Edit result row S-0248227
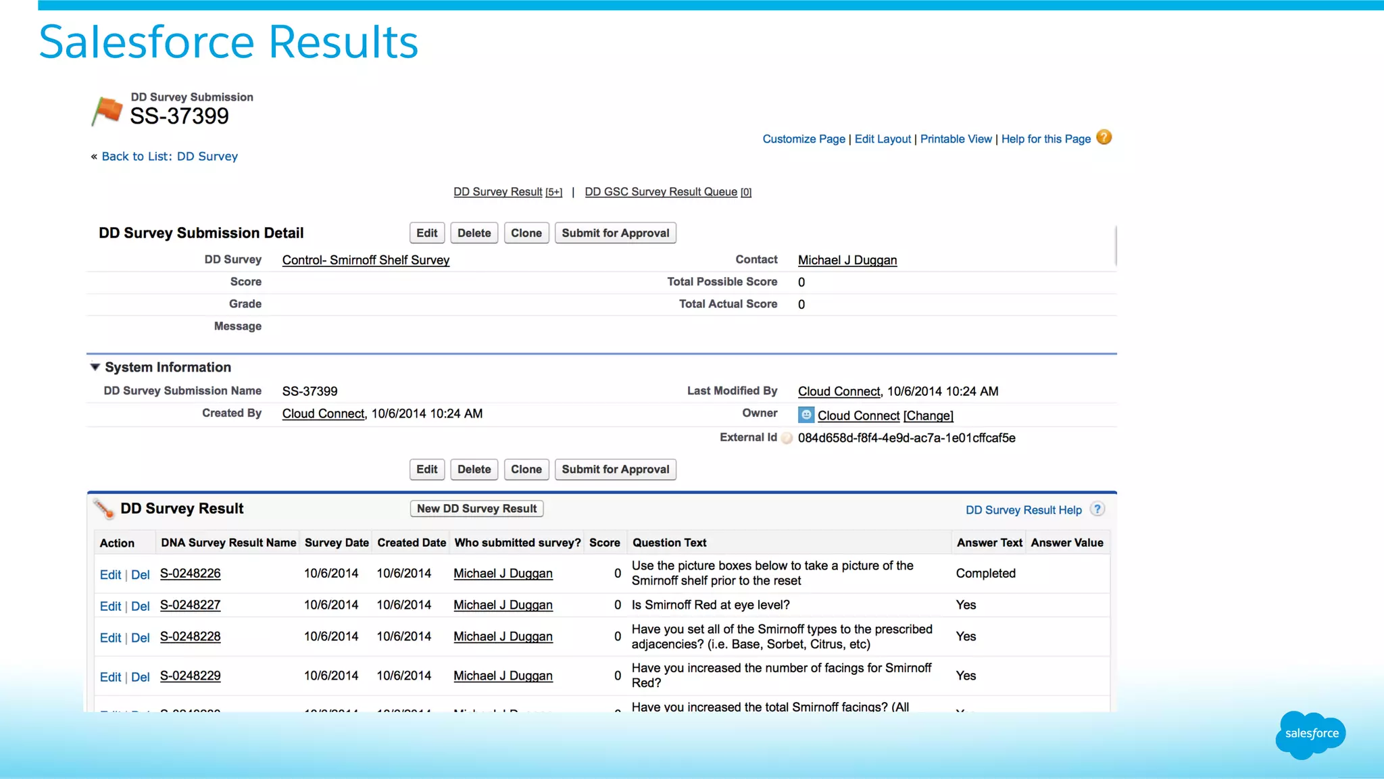The height and width of the screenshot is (779, 1384). pos(110,607)
